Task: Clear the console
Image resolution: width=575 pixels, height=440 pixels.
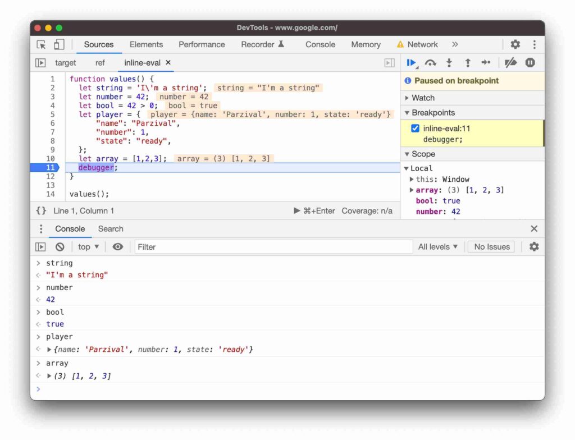Action: (x=60, y=247)
